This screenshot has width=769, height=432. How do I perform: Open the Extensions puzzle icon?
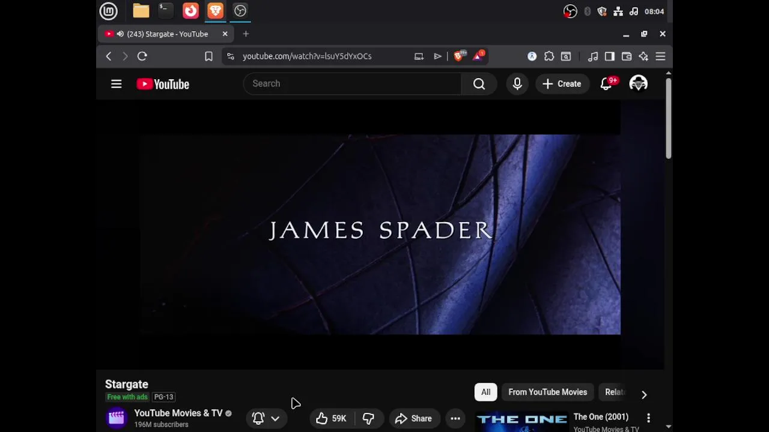(549, 56)
